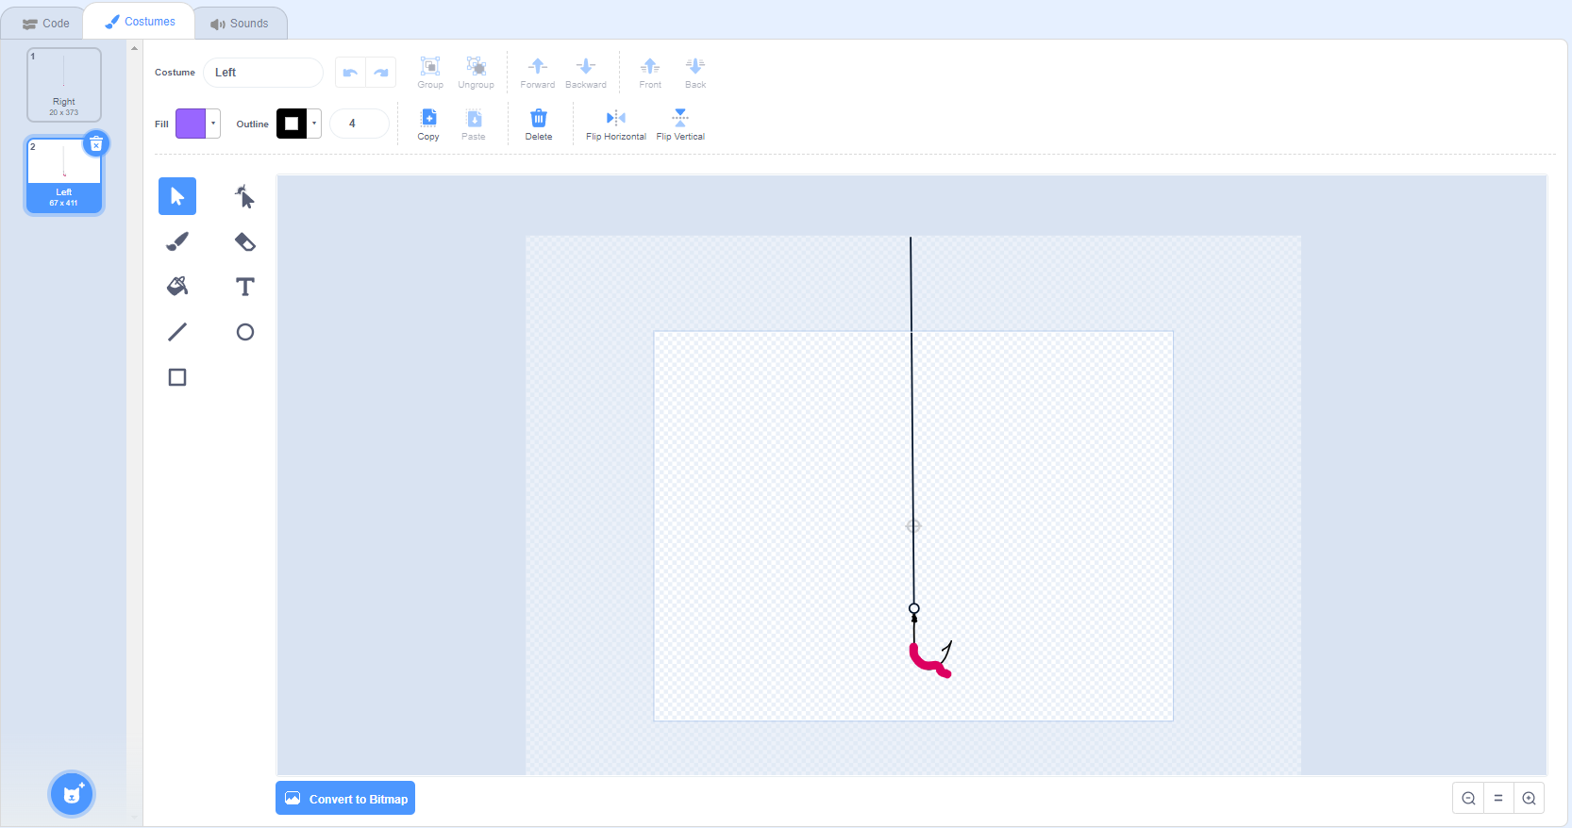The width and height of the screenshot is (1572, 828).
Task: Open the Fill color dropdown
Action: pyautogui.click(x=214, y=124)
